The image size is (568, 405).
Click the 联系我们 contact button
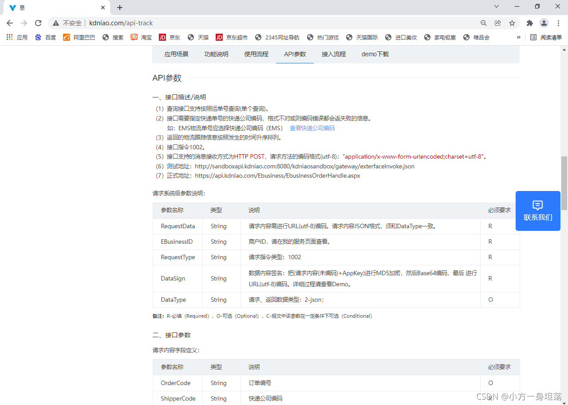pos(538,211)
